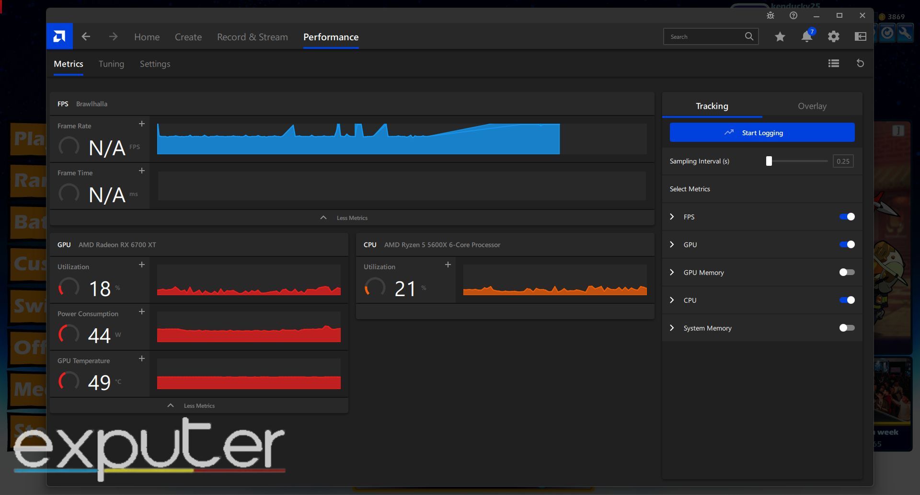The width and height of the screenshot is (920, 495).
Task: Click the GPU Utilization red graph
Action: point(249,280)
